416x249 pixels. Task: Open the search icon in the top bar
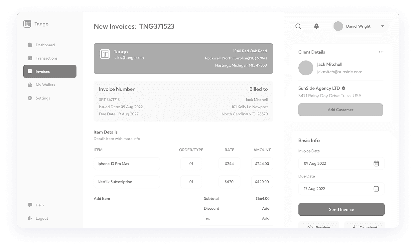298,26
